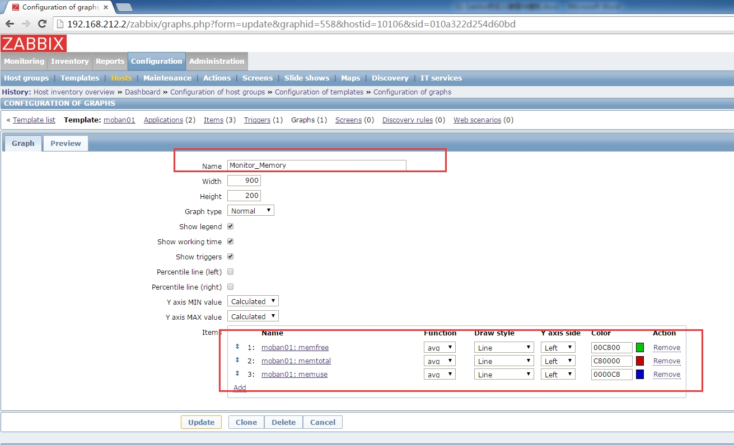Go to Maps submenu
This screenshot has height=445, width=734.
click(350, 78)
